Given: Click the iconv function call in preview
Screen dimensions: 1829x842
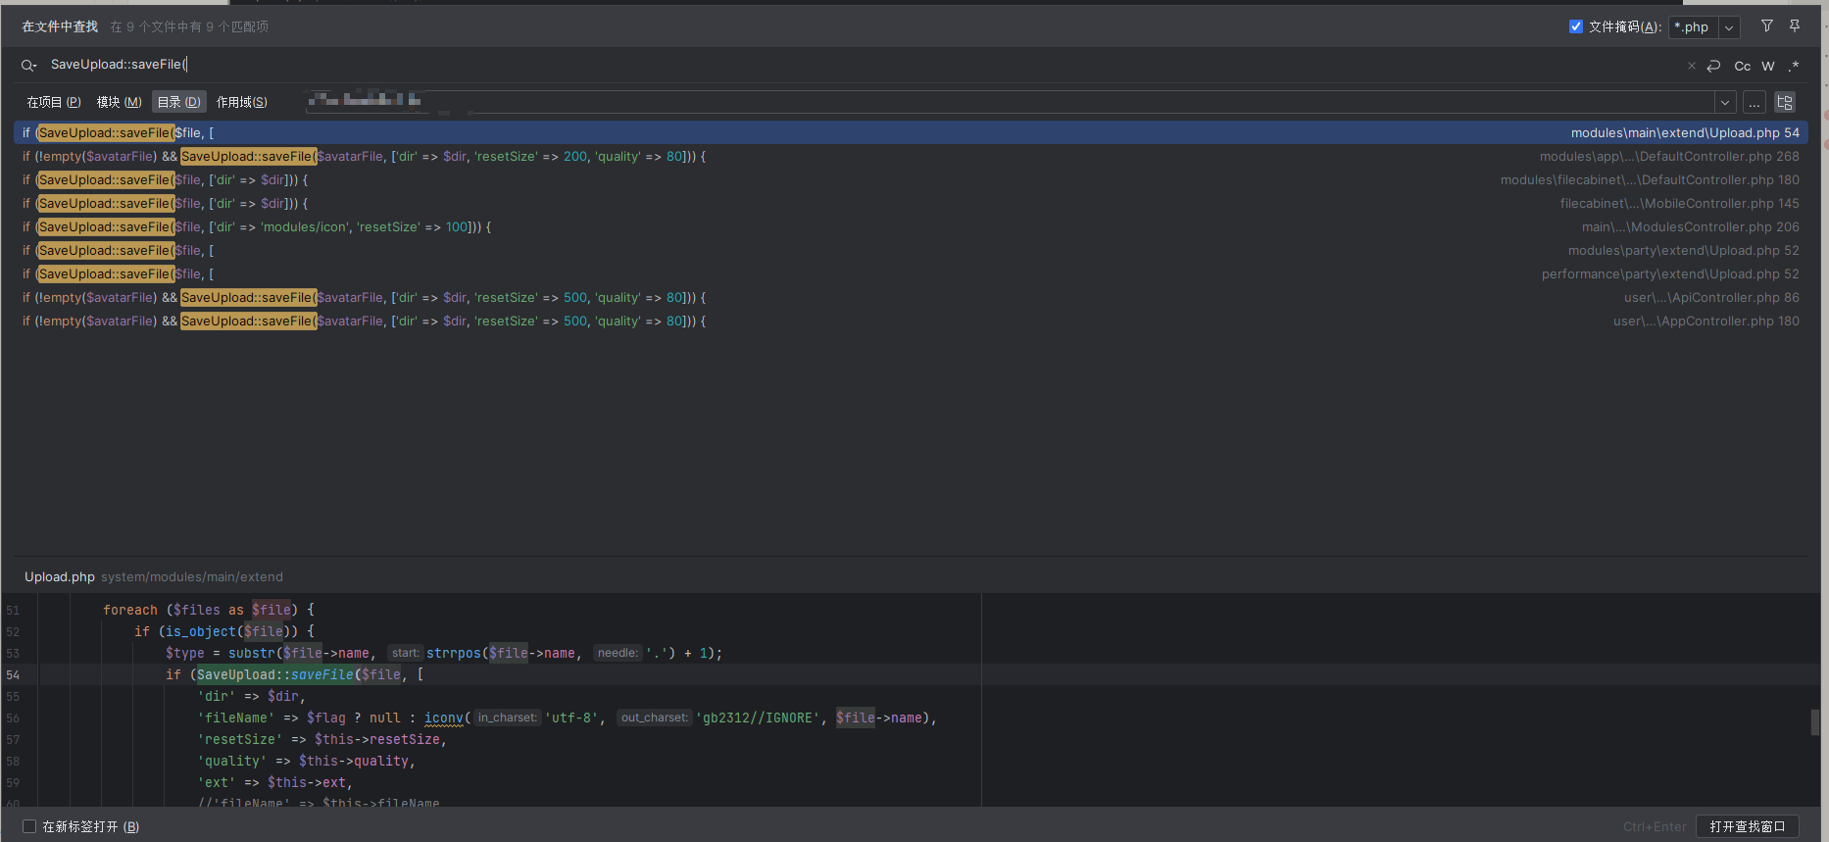Looking at the screenshot, I should point(444,718).
